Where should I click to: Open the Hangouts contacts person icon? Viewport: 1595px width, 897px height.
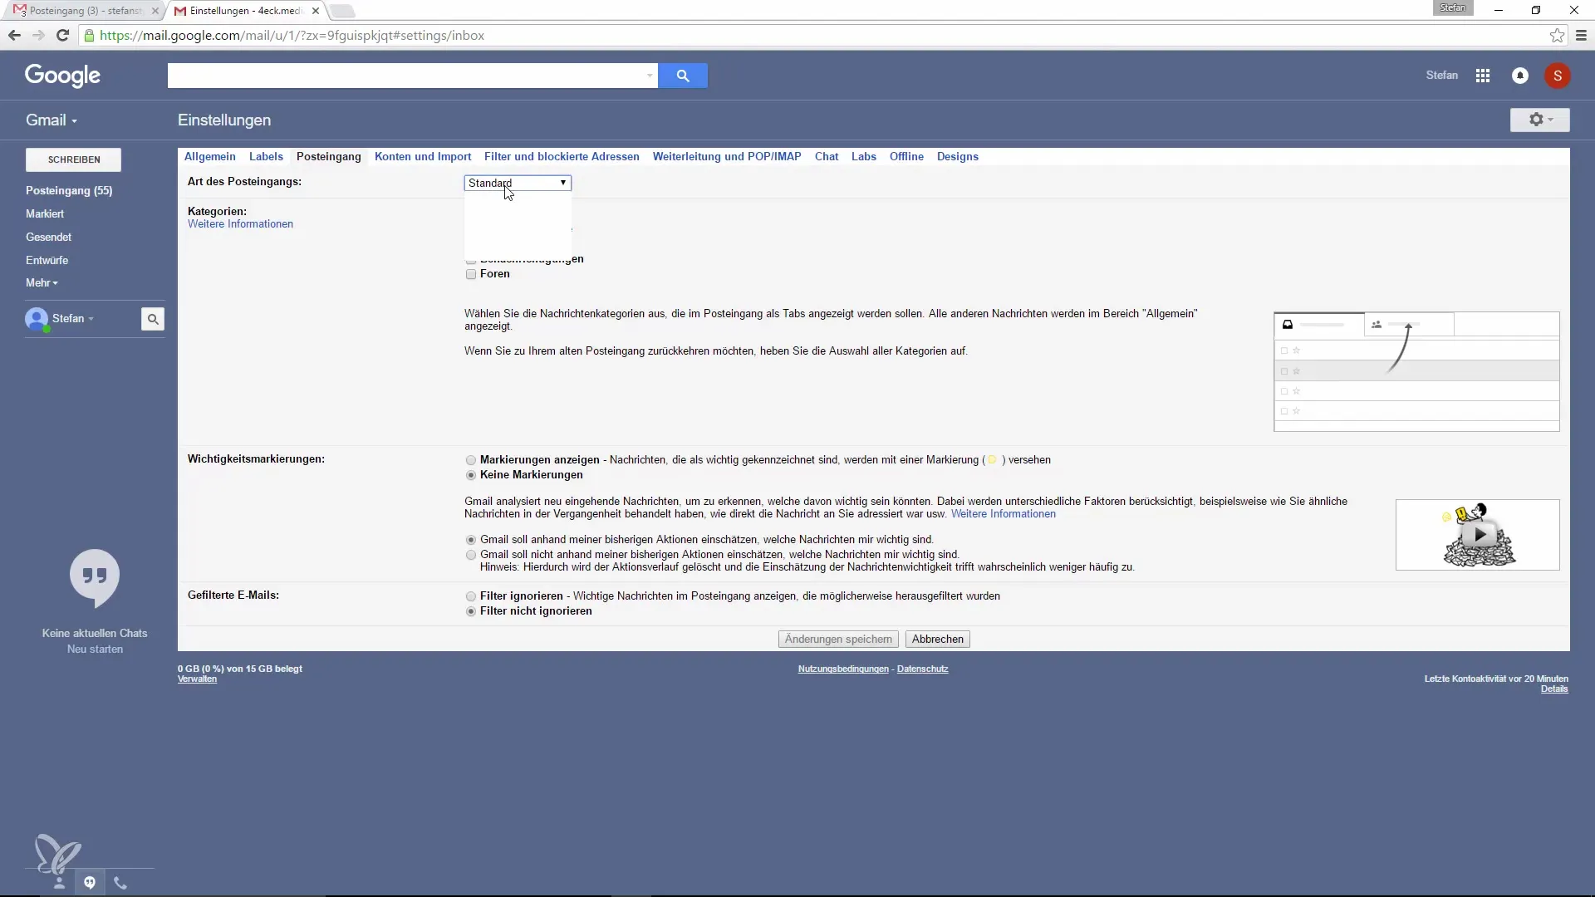click(x=59, y=883)
